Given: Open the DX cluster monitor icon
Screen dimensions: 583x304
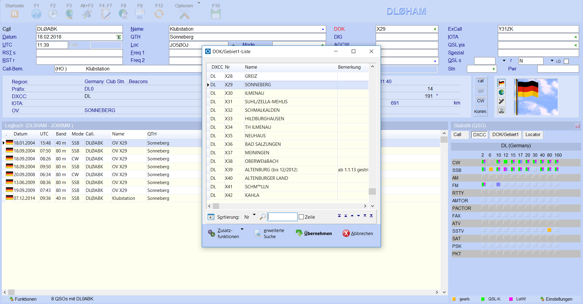Looking at the screenshot, I should tap(501, 111).
